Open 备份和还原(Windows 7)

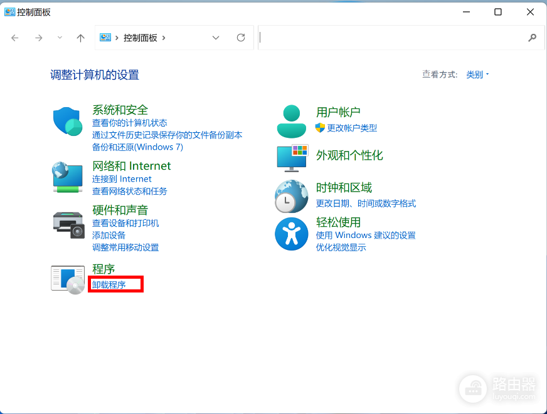pos(137,147)
